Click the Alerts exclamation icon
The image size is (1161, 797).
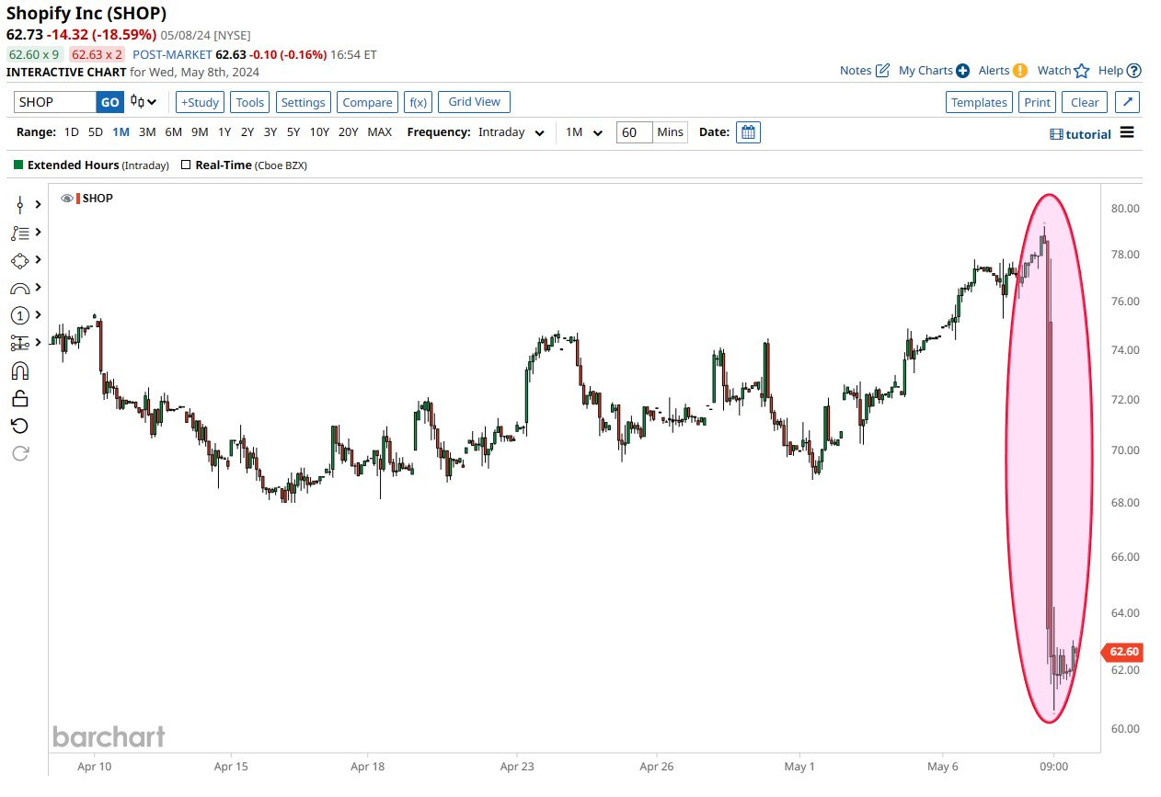coord(1020,71)
